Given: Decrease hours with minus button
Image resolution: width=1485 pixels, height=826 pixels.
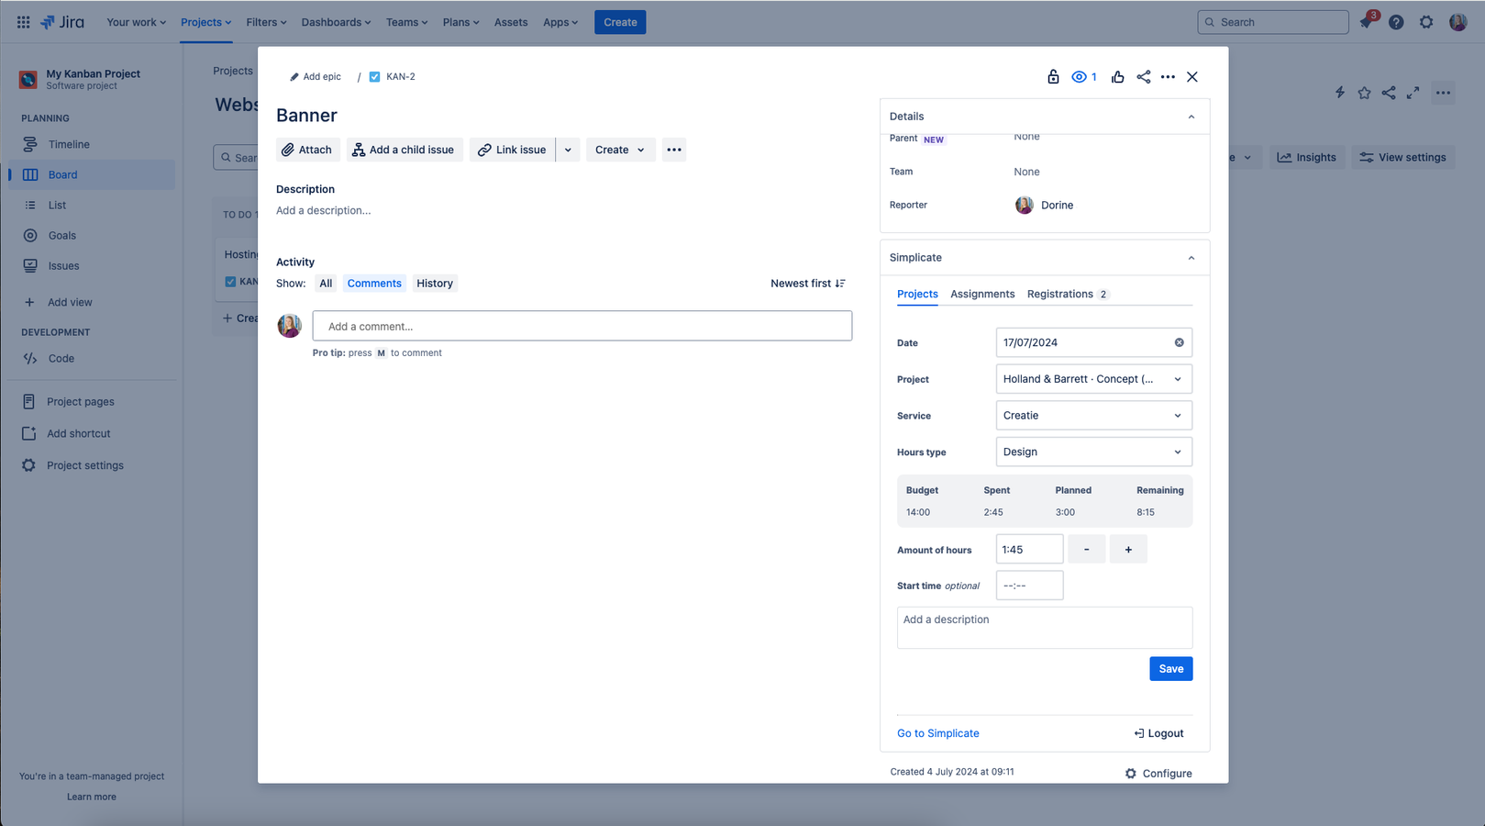Looking at the screenshot, I should pos(1087,550).
